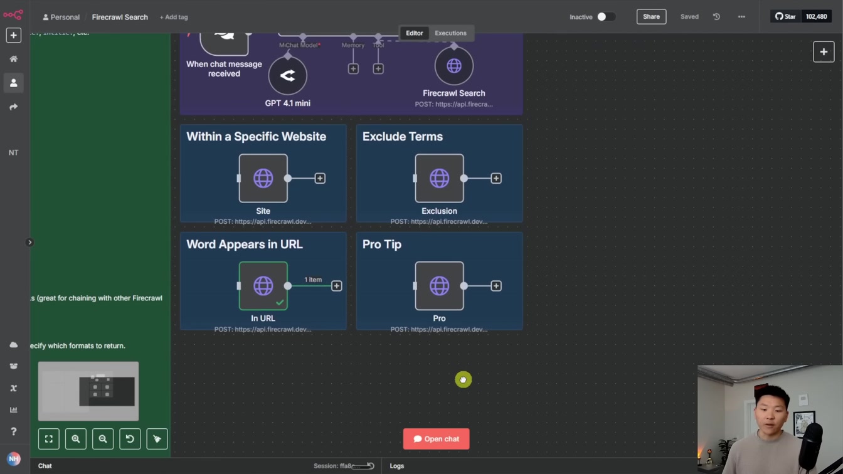This screenshot has height=474, width=843.
Task: Open the insights chart icon in sidebar
Action: (13, 409)
